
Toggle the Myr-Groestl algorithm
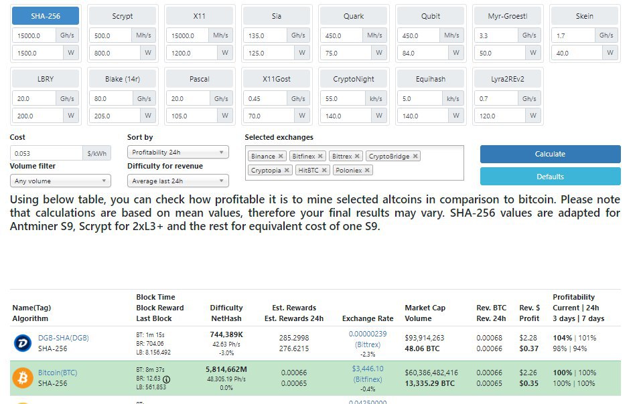pos(507,16)
